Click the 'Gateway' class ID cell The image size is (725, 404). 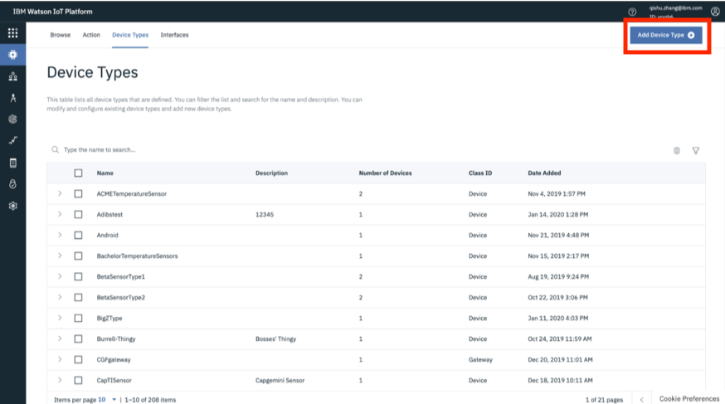pos(480,360)
